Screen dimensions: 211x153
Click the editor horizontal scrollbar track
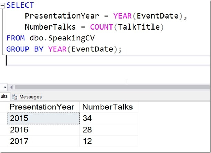click(x=112, y=87)
